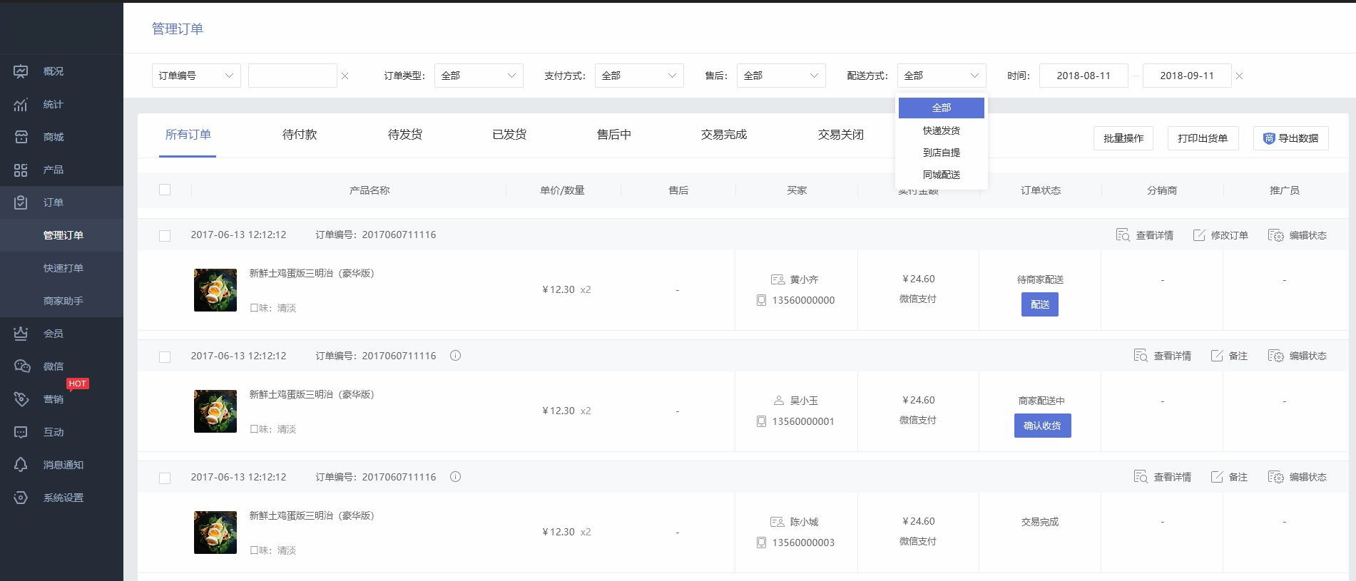This screenshot has width=1356, height=581.
Task: Click 编辑状态 icon for buyer 吴小玉's order
Action: pyautogui.click(x=1276, y=356)
